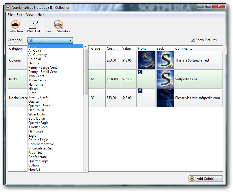The image size is (233, 192).
Task: Select Proof Set option
Action: coord(55,153)
